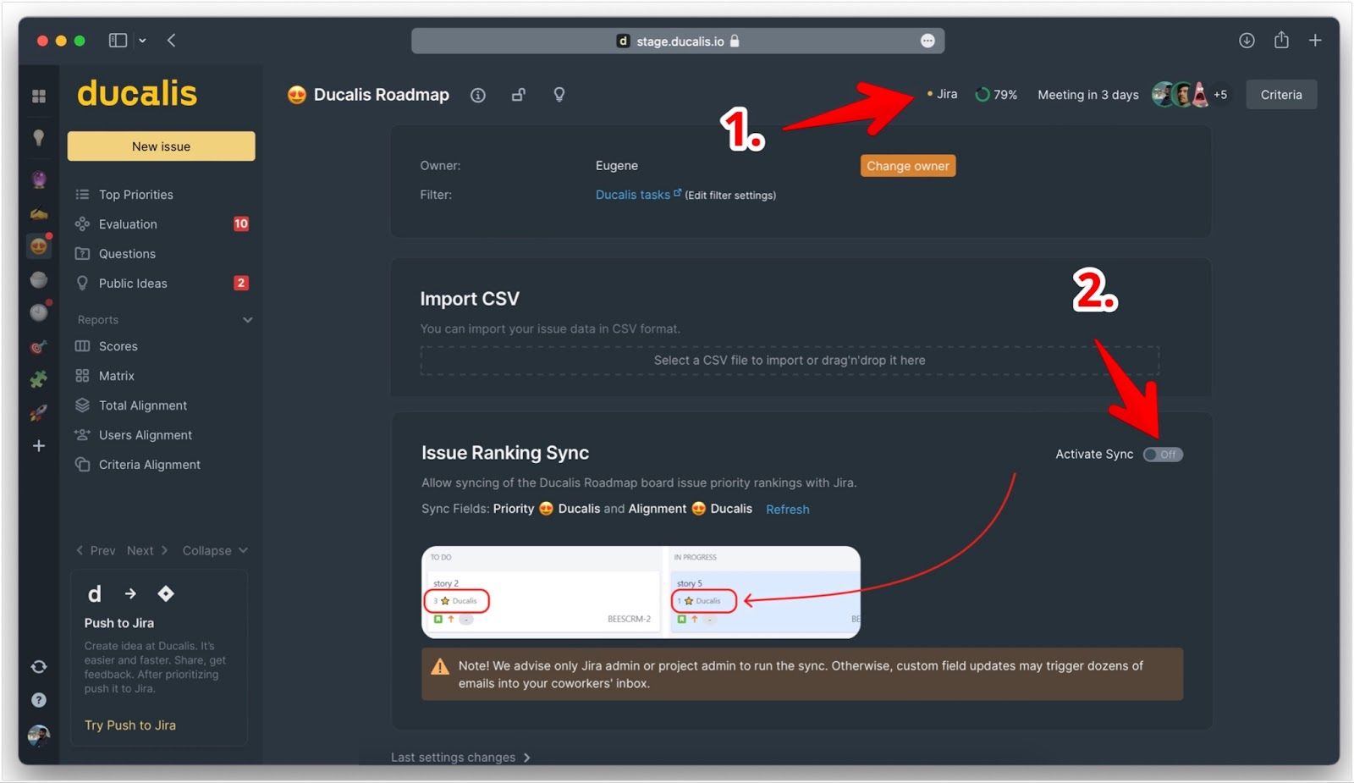Click the lightbulb icon in board header
This screenshot has height=783, width=1354.
(x=559, y=95)
